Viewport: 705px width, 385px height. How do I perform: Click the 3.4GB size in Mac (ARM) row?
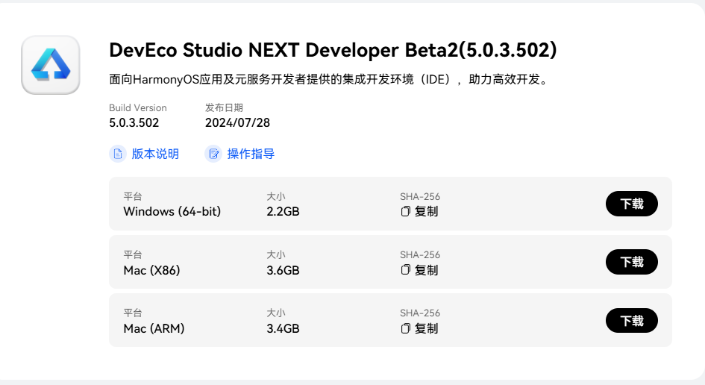(283, 328)
